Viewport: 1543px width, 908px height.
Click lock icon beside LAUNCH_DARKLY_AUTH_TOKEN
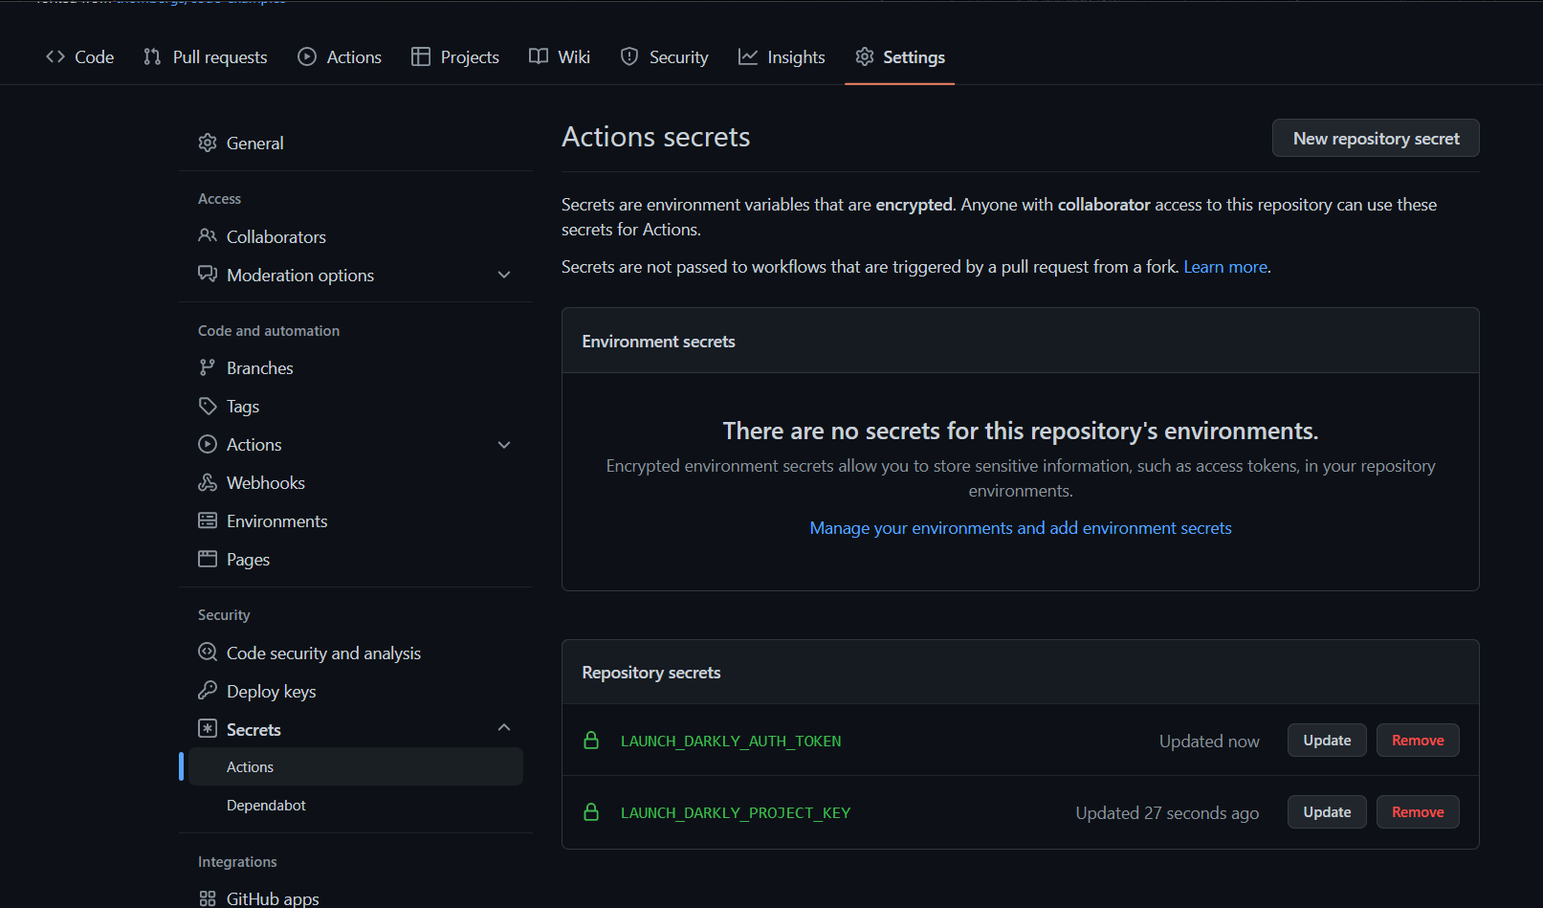(x=591, y=741)
